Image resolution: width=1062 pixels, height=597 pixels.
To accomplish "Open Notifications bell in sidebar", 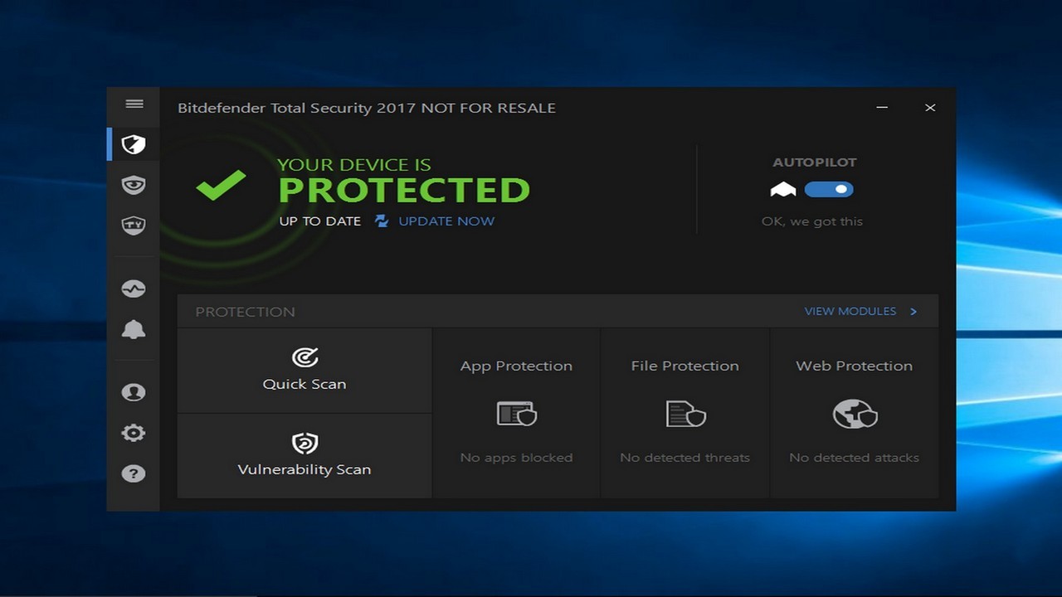I will pyautogui.click(x=134, y=329).
